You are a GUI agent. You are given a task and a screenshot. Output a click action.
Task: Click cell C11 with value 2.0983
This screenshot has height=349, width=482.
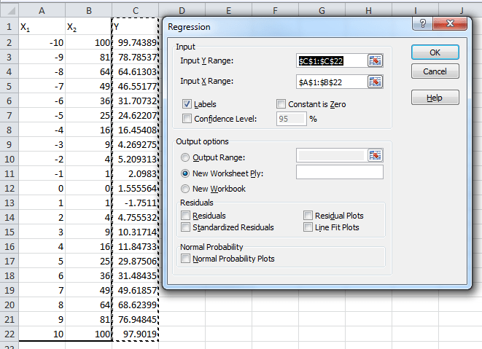coord(135,173)
